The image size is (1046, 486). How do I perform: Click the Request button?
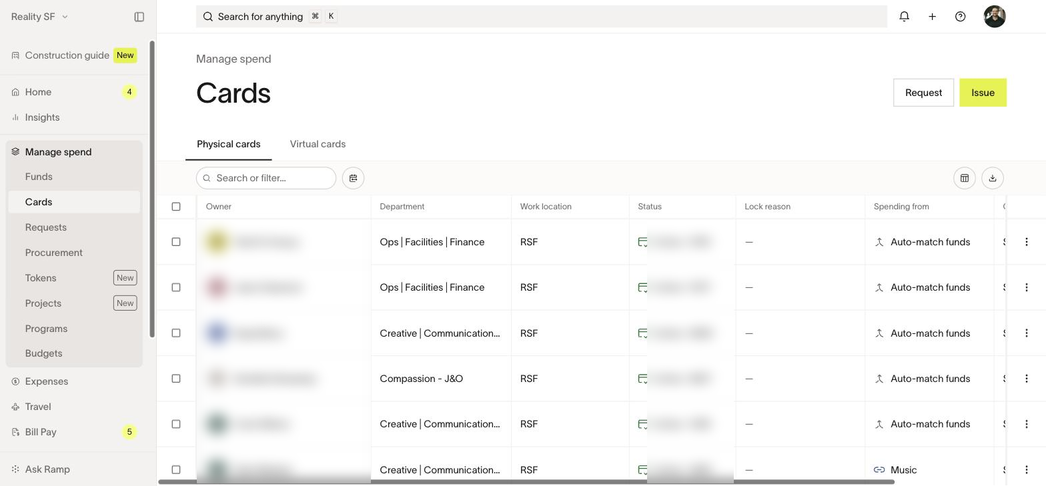923,93
